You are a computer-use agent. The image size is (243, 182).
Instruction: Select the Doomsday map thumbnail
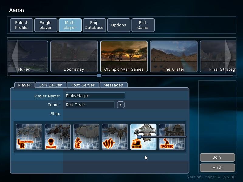(x=74, y=56)
